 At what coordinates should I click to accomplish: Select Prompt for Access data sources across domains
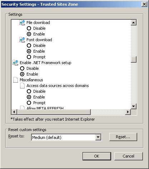(x=29, y=103)
